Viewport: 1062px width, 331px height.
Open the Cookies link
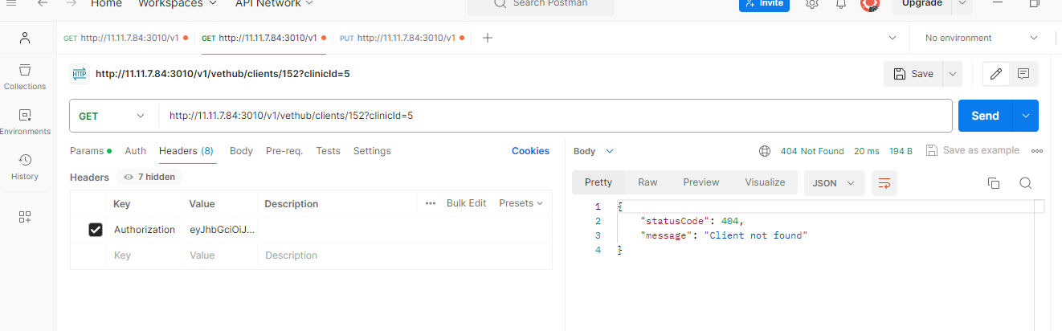(530, 151)
